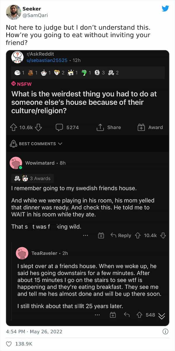
Task: Click Seeker's profile picture
Action: click(13, 12)
